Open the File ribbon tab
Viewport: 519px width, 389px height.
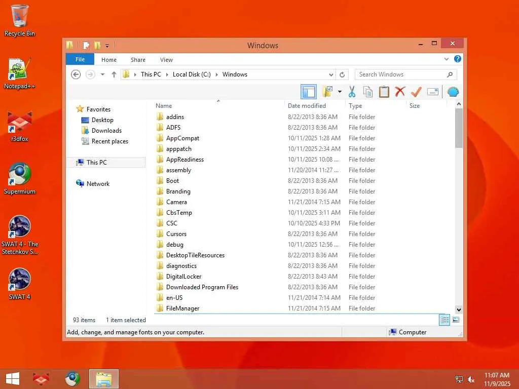pyautogui.click(x=80, y=59)
